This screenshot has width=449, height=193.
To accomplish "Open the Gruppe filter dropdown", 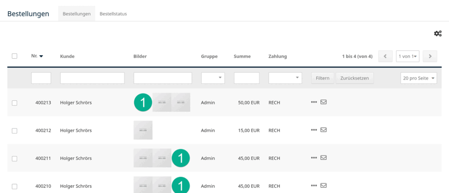I will point(213,78).
